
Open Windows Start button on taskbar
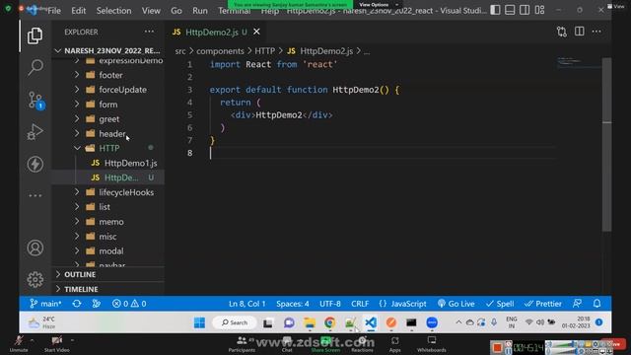[x=199, y=322]
